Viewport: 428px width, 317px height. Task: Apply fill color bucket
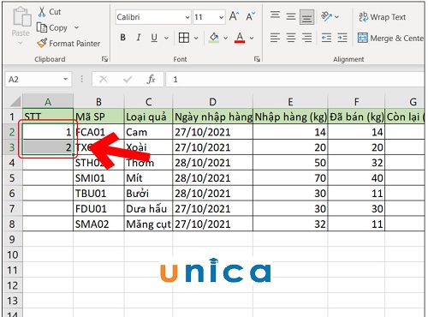(x=214, y=38)
